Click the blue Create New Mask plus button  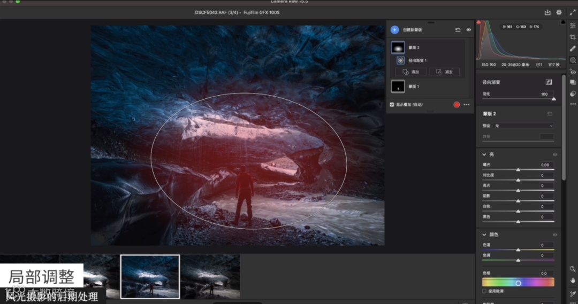[395, 30]
